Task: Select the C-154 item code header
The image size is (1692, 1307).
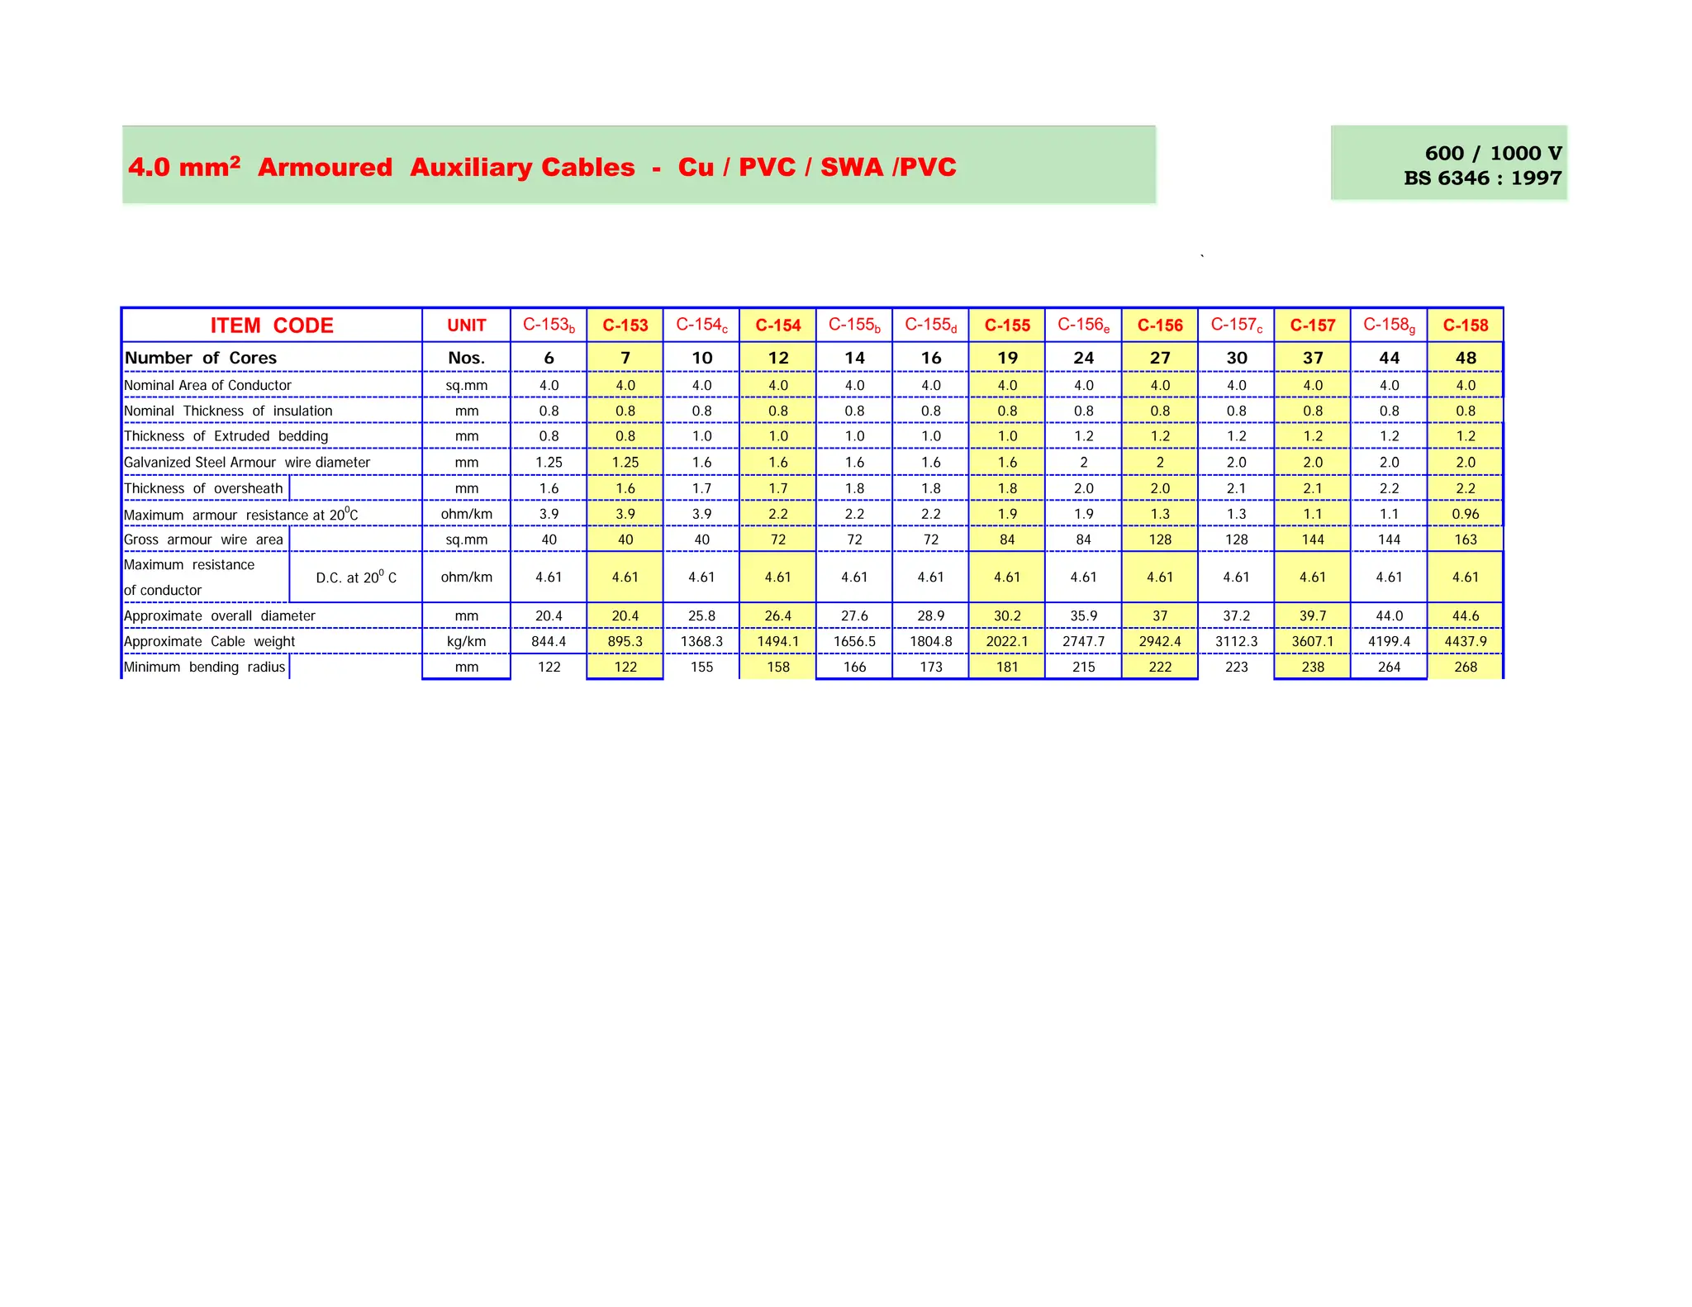Action: coord(777,326)
